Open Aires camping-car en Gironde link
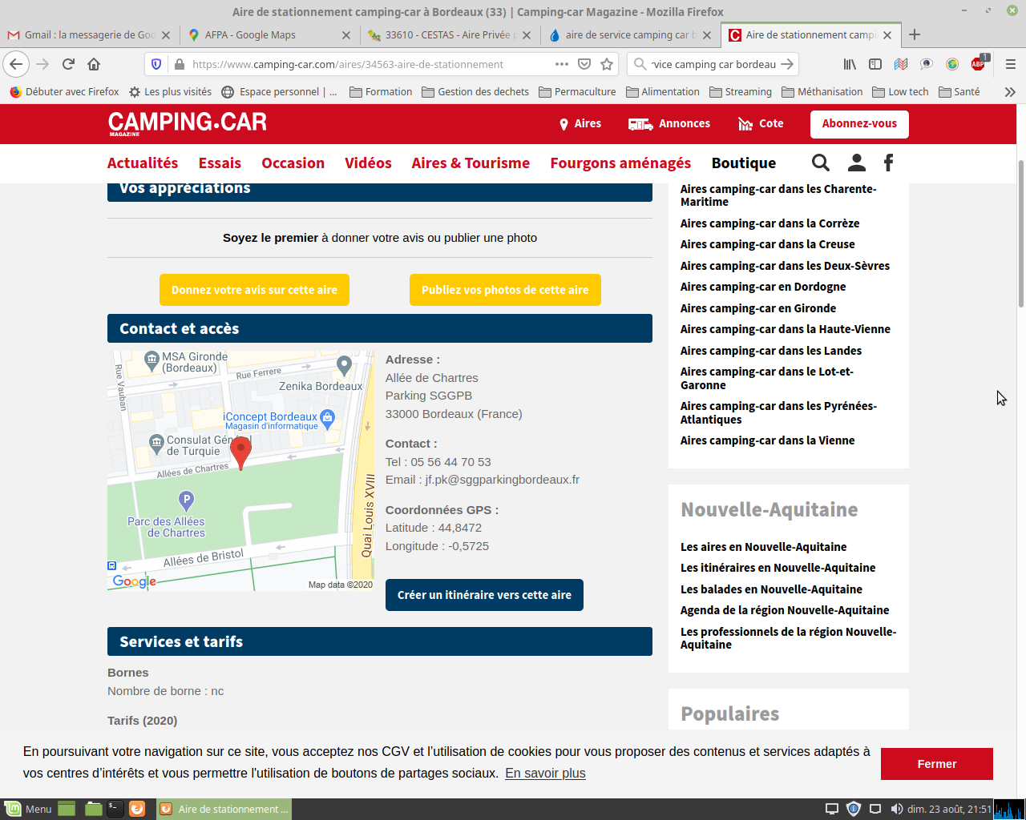 click(x=757, y=308)
